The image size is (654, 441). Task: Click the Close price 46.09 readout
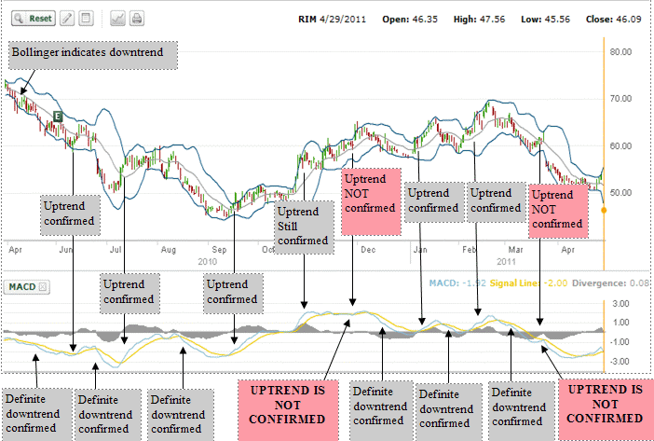(614, 20)
